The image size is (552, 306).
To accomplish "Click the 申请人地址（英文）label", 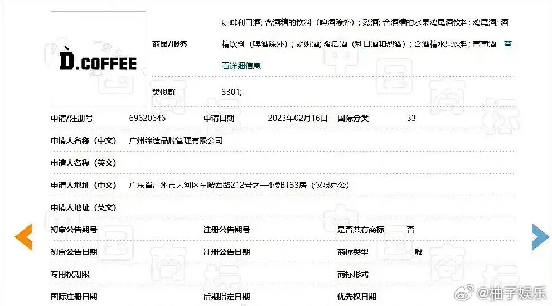I will (x=84, y=207).
